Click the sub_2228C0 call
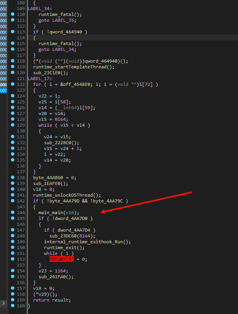238x314 pixels. [x=58, y=143]
